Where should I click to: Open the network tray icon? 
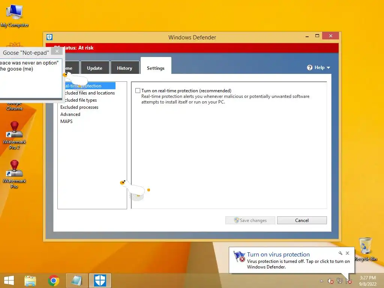click(x=340, y=280)
